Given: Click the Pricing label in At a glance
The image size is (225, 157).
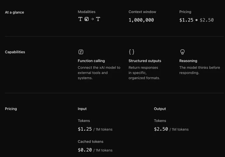Looking at the screenshot, I should 185,12.
